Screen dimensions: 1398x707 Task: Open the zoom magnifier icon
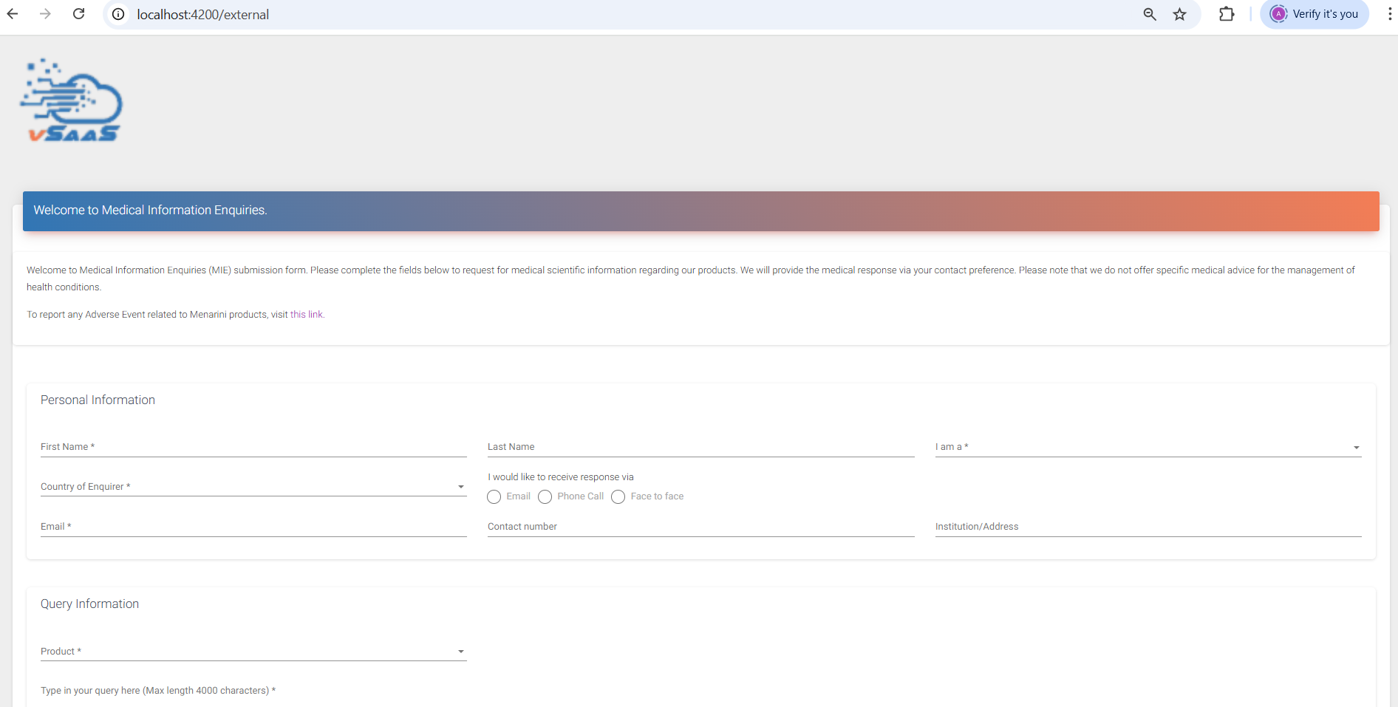[x=1150, y=14]
